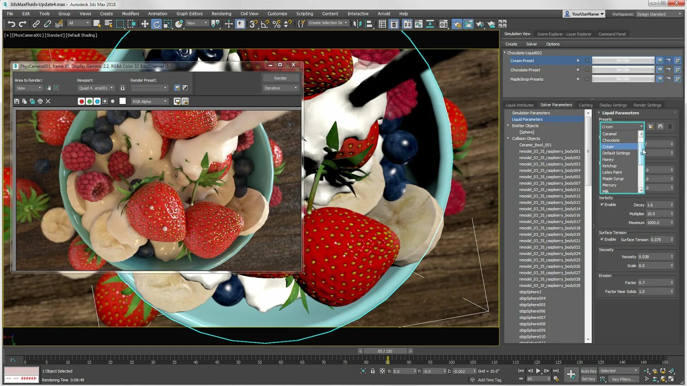Open Render Setup teapot icon
Viewport: 687px width, 386px height.
(x=457, y=24)
